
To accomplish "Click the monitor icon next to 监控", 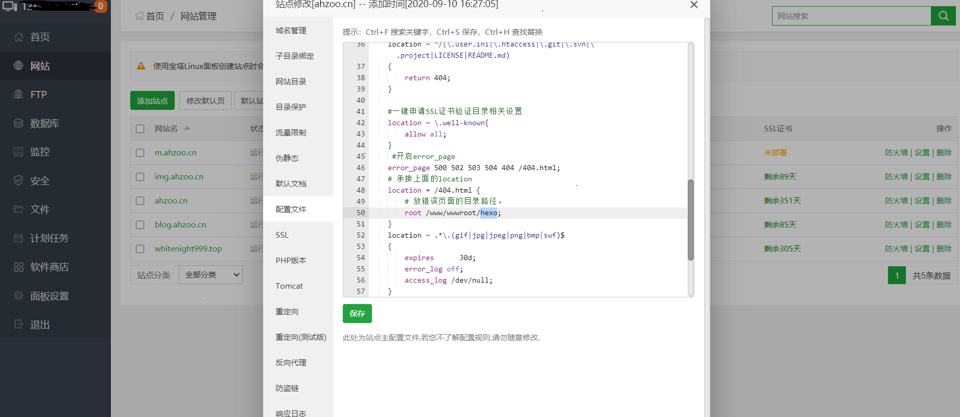I will (18, 151).
